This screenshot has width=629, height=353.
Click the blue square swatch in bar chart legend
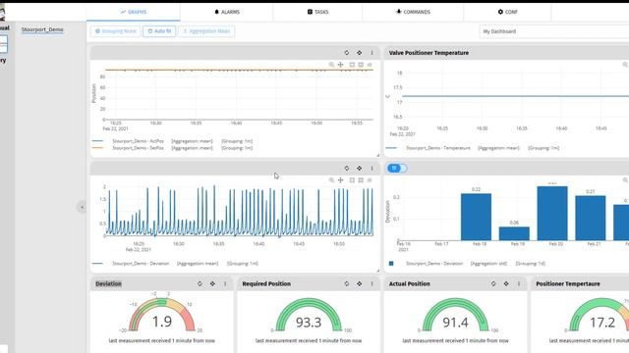pos(391,264)
